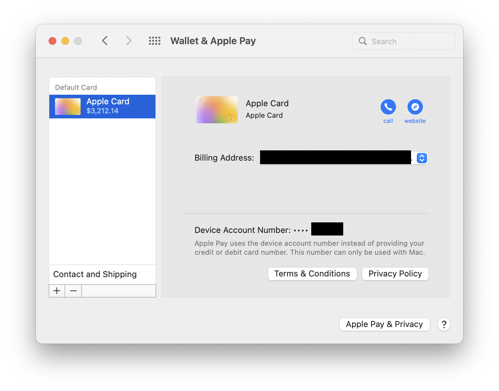The height and width of the screenshot is (391, 499).
Task: Open help with question mark button
Action: [x=444, y=324]
